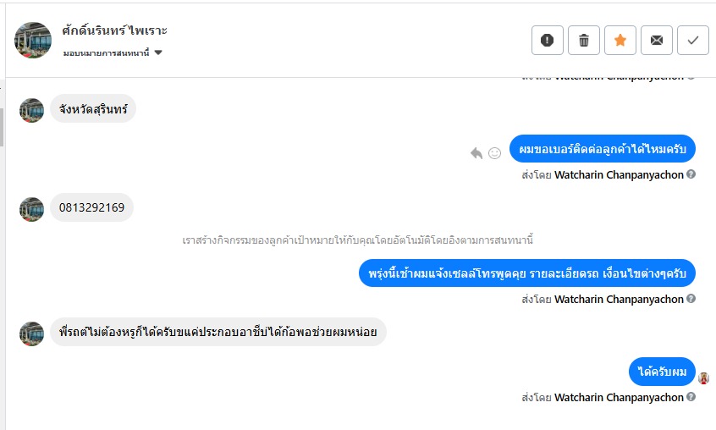
Task: Click the customer profile photo in header
Action: point(33,40)
